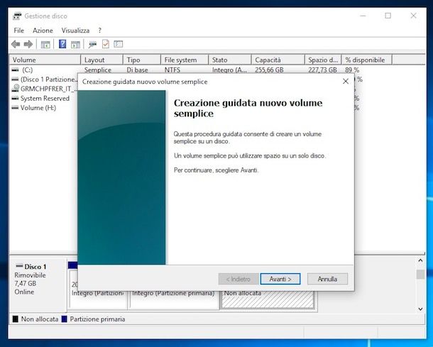This screenshot has height=347, width=433.
Task: Click the back arrow toolbar icon
Action: pyautogui.click(x=16, y=44)
